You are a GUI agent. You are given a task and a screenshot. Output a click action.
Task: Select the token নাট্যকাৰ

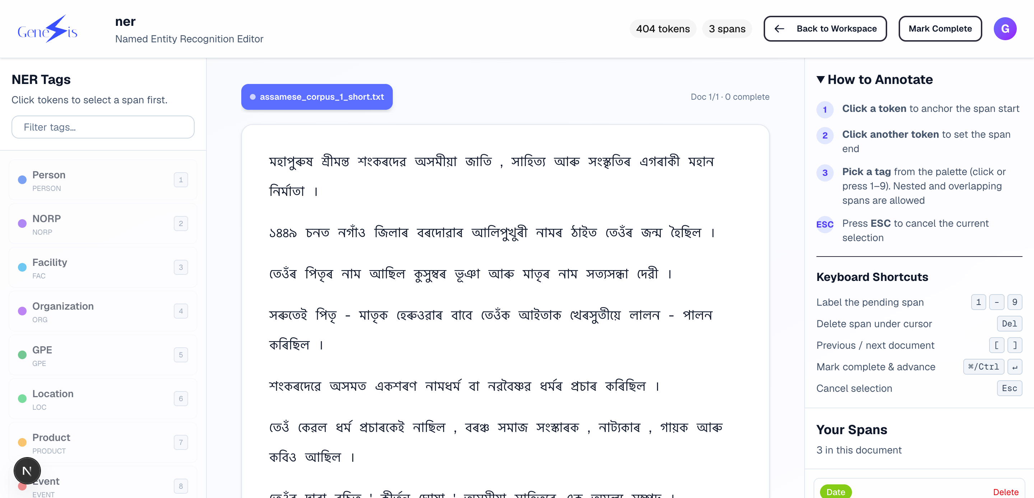pos(619,427)
